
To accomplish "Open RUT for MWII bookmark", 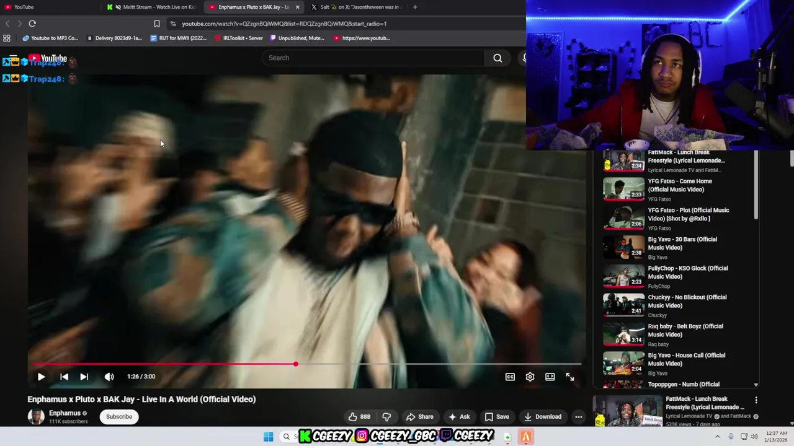I will coord(179,38).
